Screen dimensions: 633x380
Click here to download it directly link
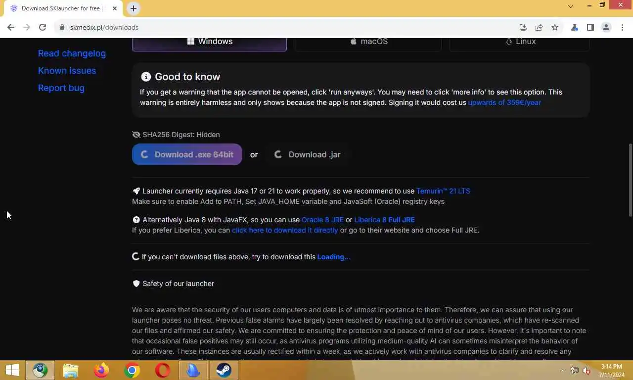click(285, 230)
